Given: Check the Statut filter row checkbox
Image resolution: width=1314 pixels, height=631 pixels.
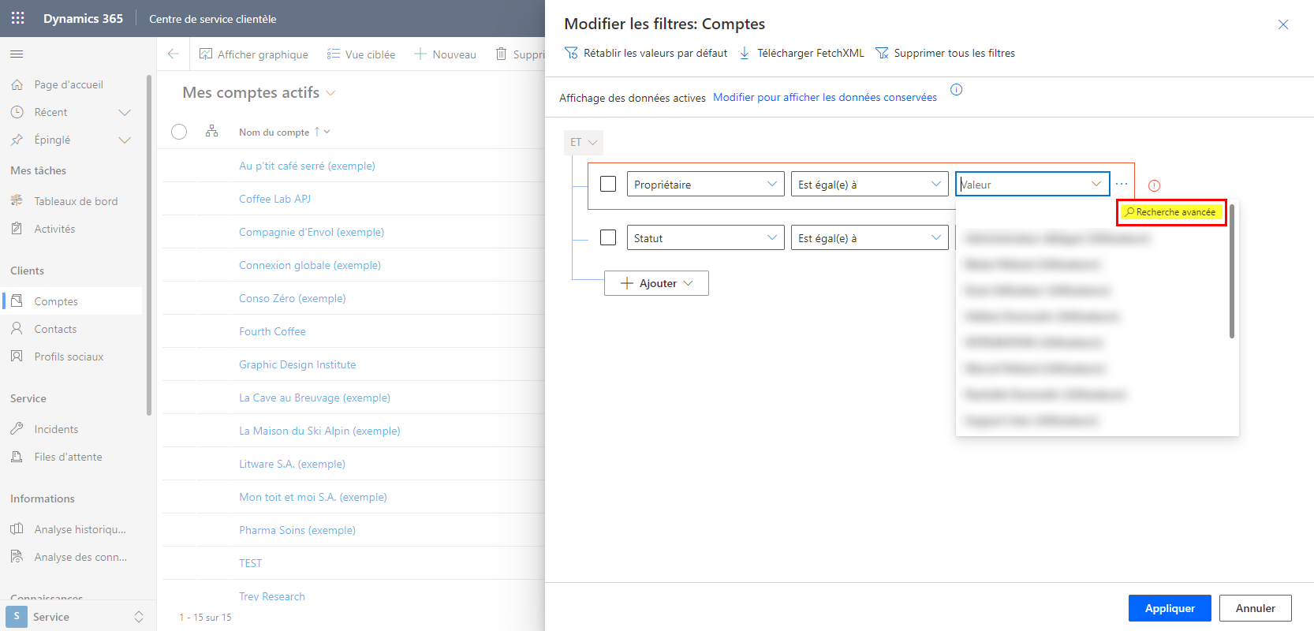Looking at the screenshot, I should click(608, 237).
